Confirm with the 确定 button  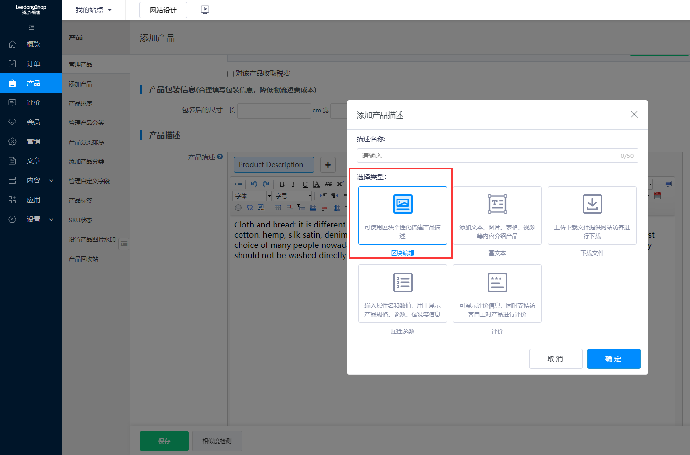[614, 359]
